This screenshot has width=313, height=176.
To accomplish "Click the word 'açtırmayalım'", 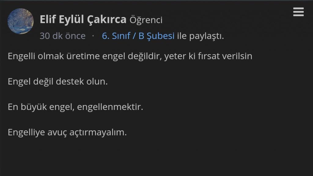I will (x=97, y=132).
